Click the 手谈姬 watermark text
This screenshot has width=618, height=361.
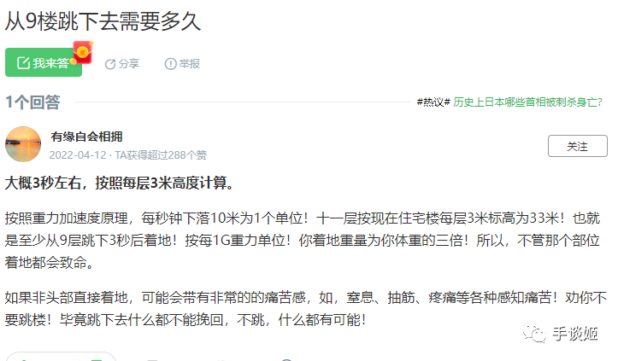(x=575, y=334)
